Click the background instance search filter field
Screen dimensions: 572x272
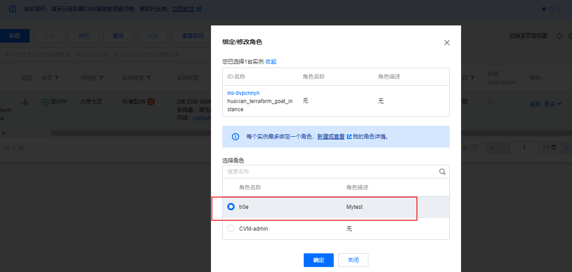(105, 54)
